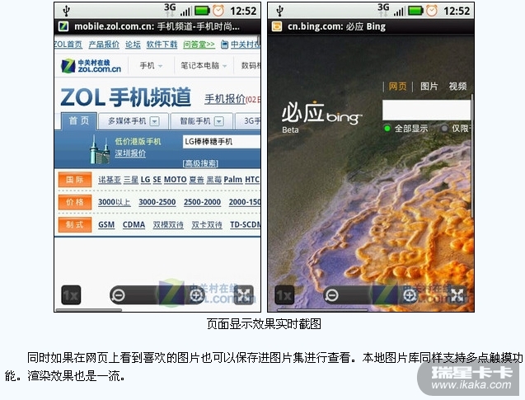Open 问答堂>> link in top nav
The image size is (525, 400).
click(x=199, y=45)
